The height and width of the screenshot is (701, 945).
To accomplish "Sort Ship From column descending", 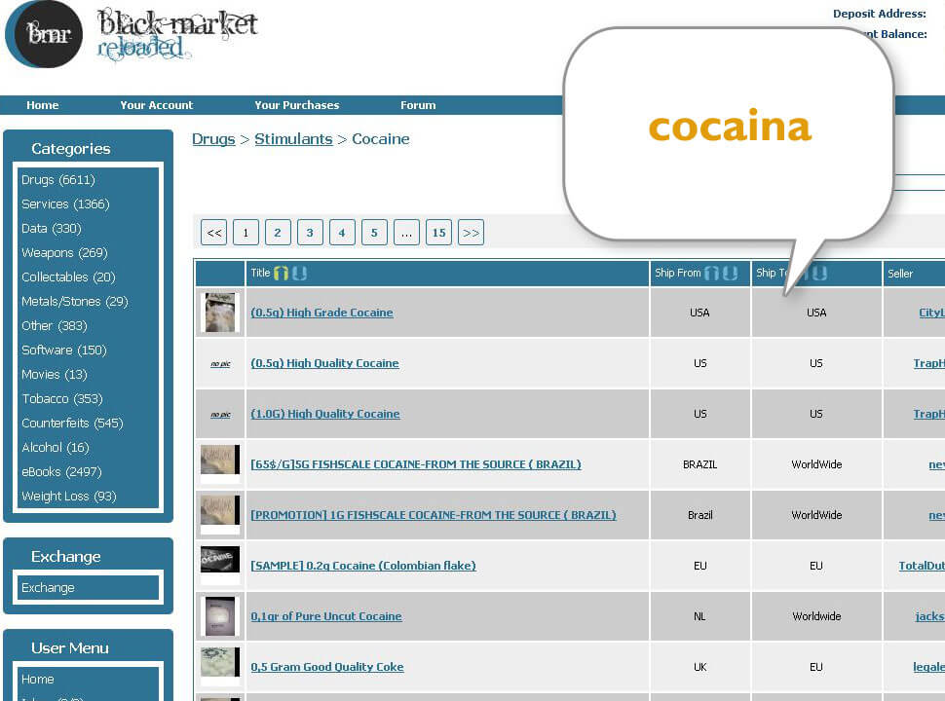I will click(x=731, y=274).
